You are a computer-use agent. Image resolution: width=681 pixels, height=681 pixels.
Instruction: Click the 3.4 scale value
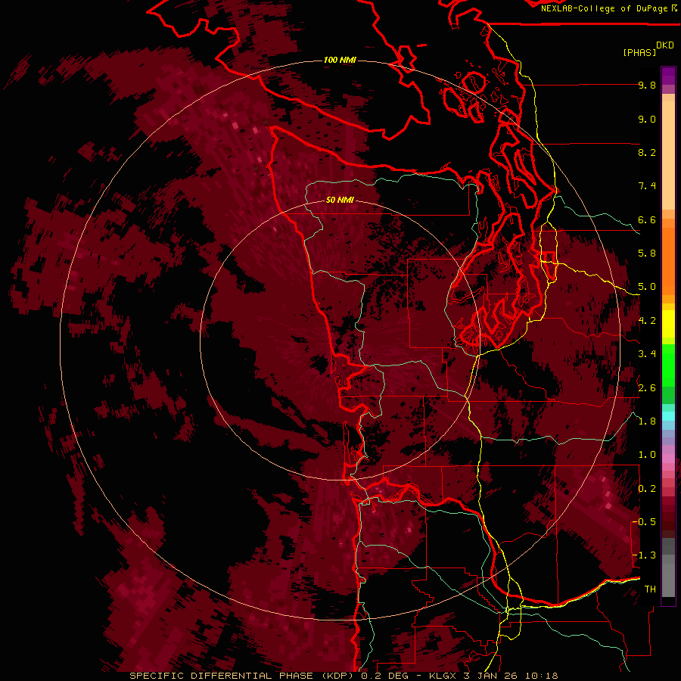[647, 354]
